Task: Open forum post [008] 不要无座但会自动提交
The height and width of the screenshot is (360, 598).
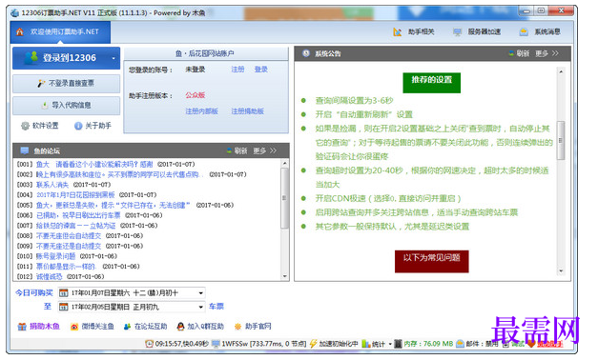Action: point(69,236)
